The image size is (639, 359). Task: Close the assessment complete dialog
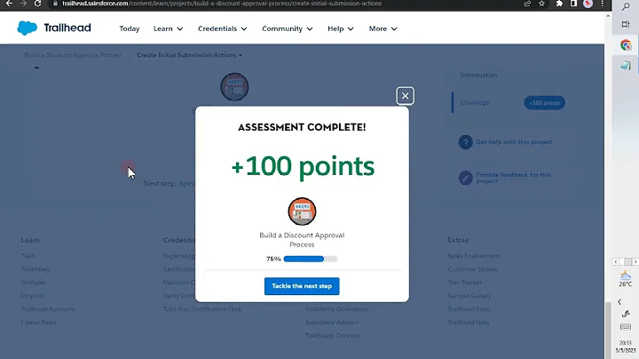(405, 96)
